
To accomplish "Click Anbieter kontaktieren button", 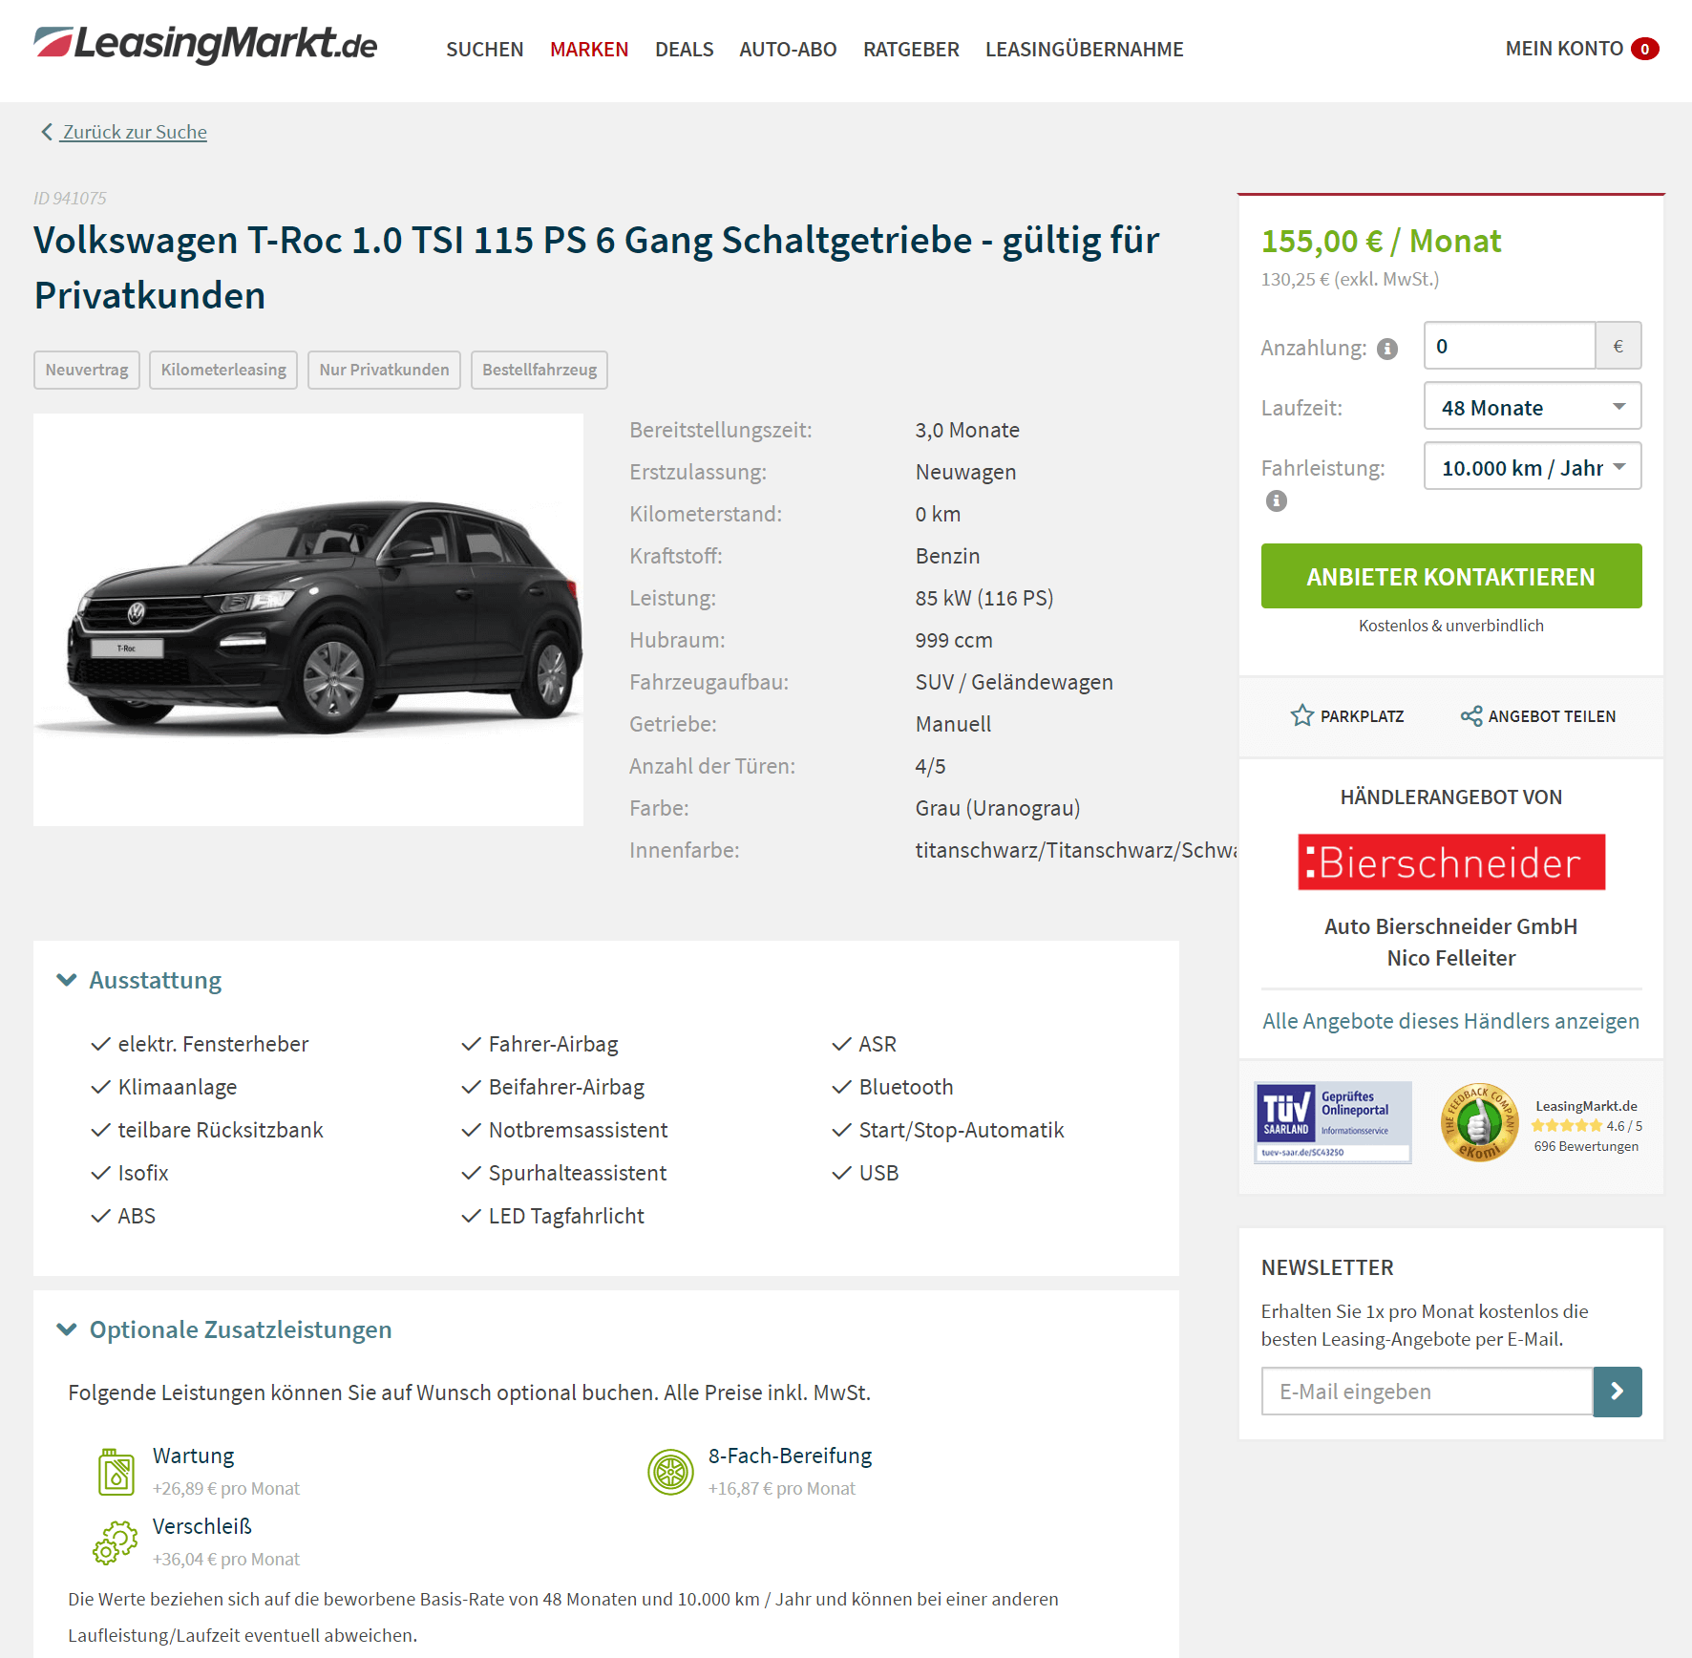I will point(1451,576).
